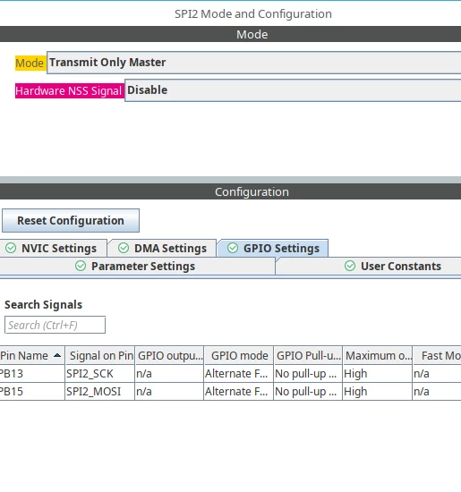461x492 pixels.
Task: Click the No pull-up cell in PB13 row
Action: 308,374
